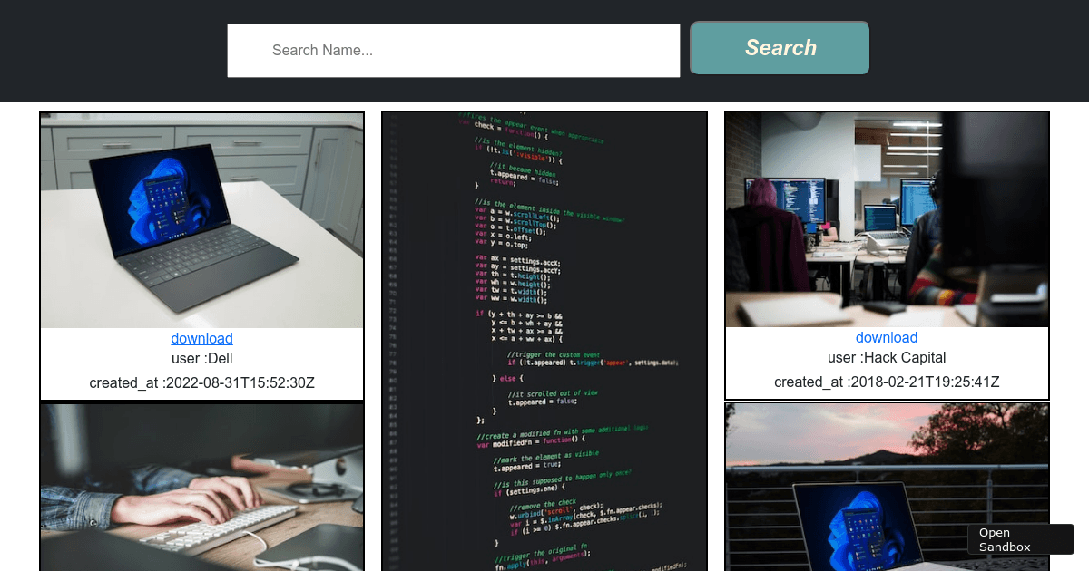Open the laptop on white table thumbnail
Screen dimensions: 1089x571
tap(201, 219)
